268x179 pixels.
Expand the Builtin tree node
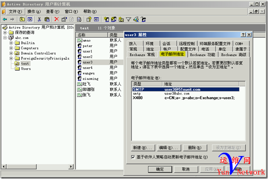[x=11, y=43]
